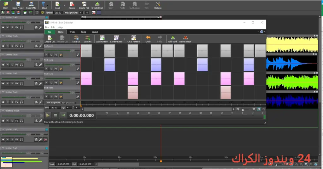
Task: Click the blue add-track icon in the secondary toolbar
Action: coord(13,13)
